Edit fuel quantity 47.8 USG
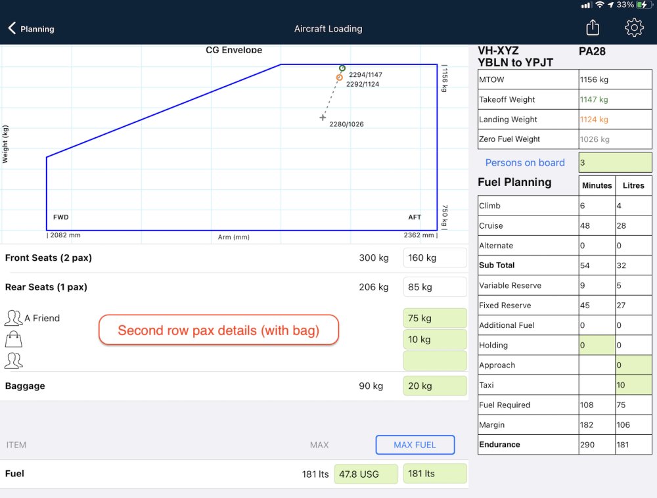657x498 pixels. pyautogui.click(x=366, y=474)
